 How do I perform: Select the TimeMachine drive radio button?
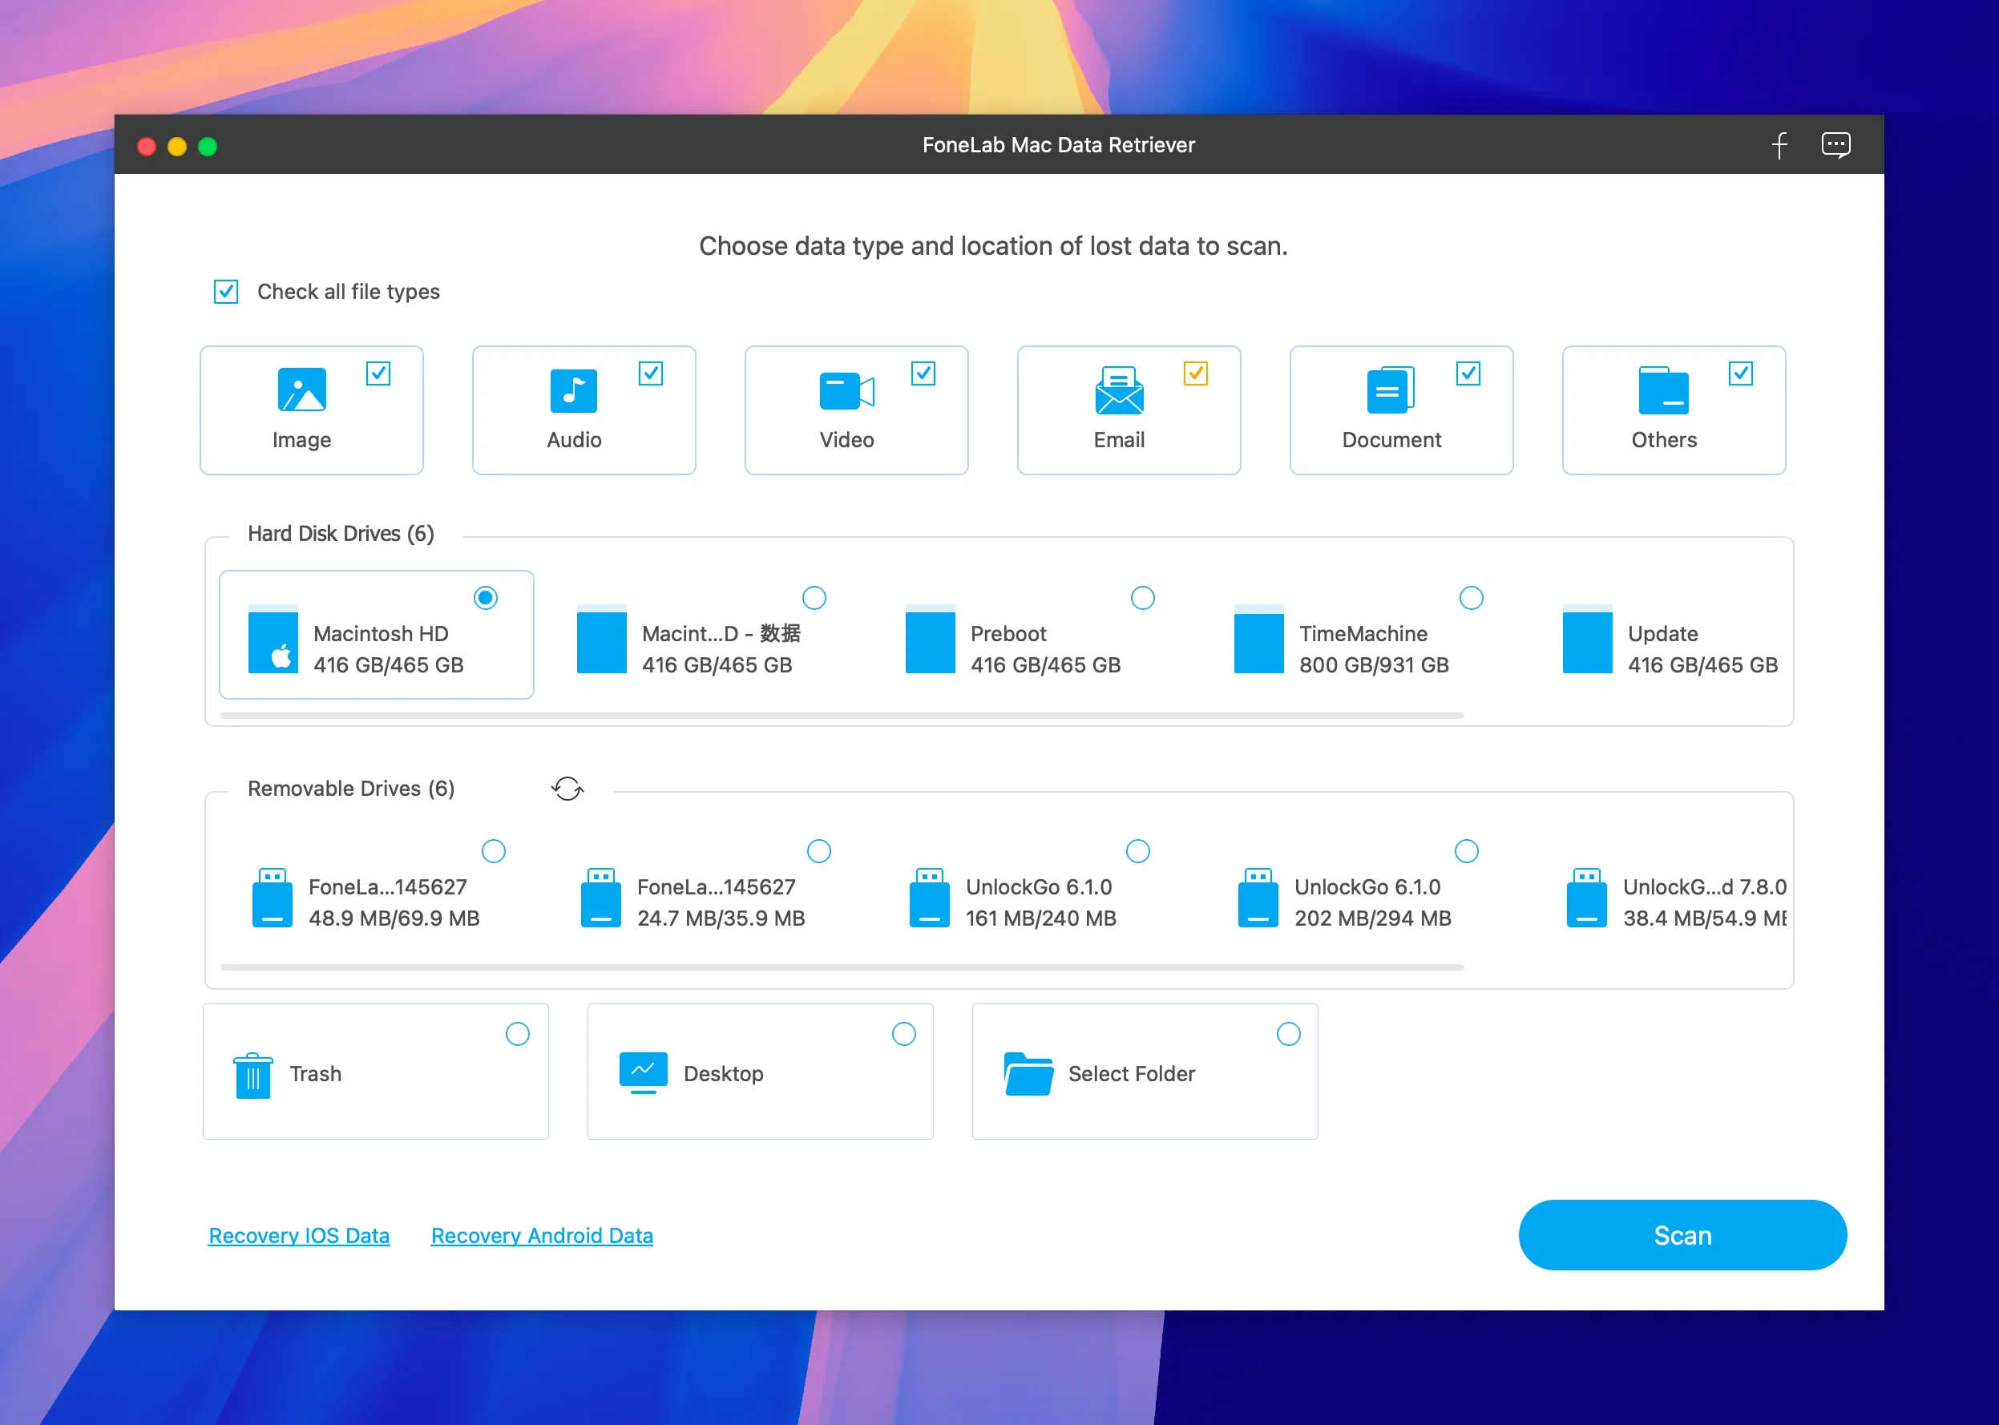[x=1472, y=598]
